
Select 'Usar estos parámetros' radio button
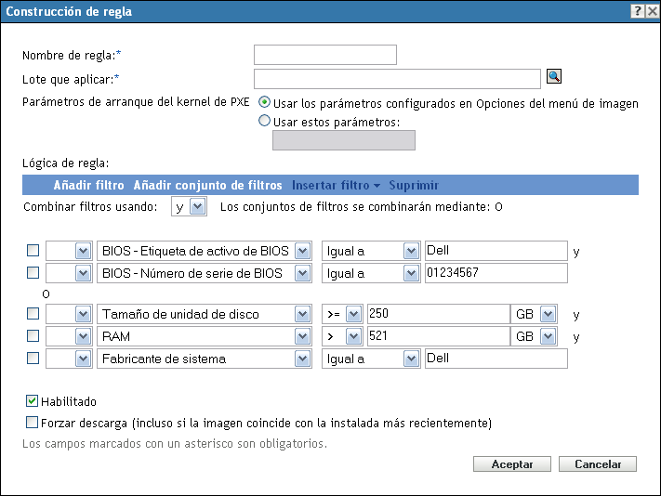[264, 121]
